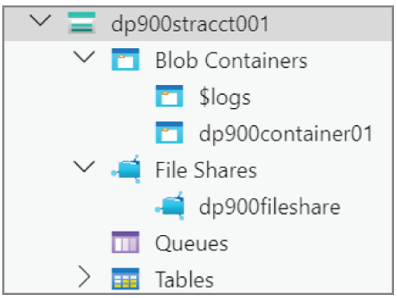The width and height of the screenshot is (397, 298).
Task: Click the dp900fileshare share icon
Action: pos(170,205)
